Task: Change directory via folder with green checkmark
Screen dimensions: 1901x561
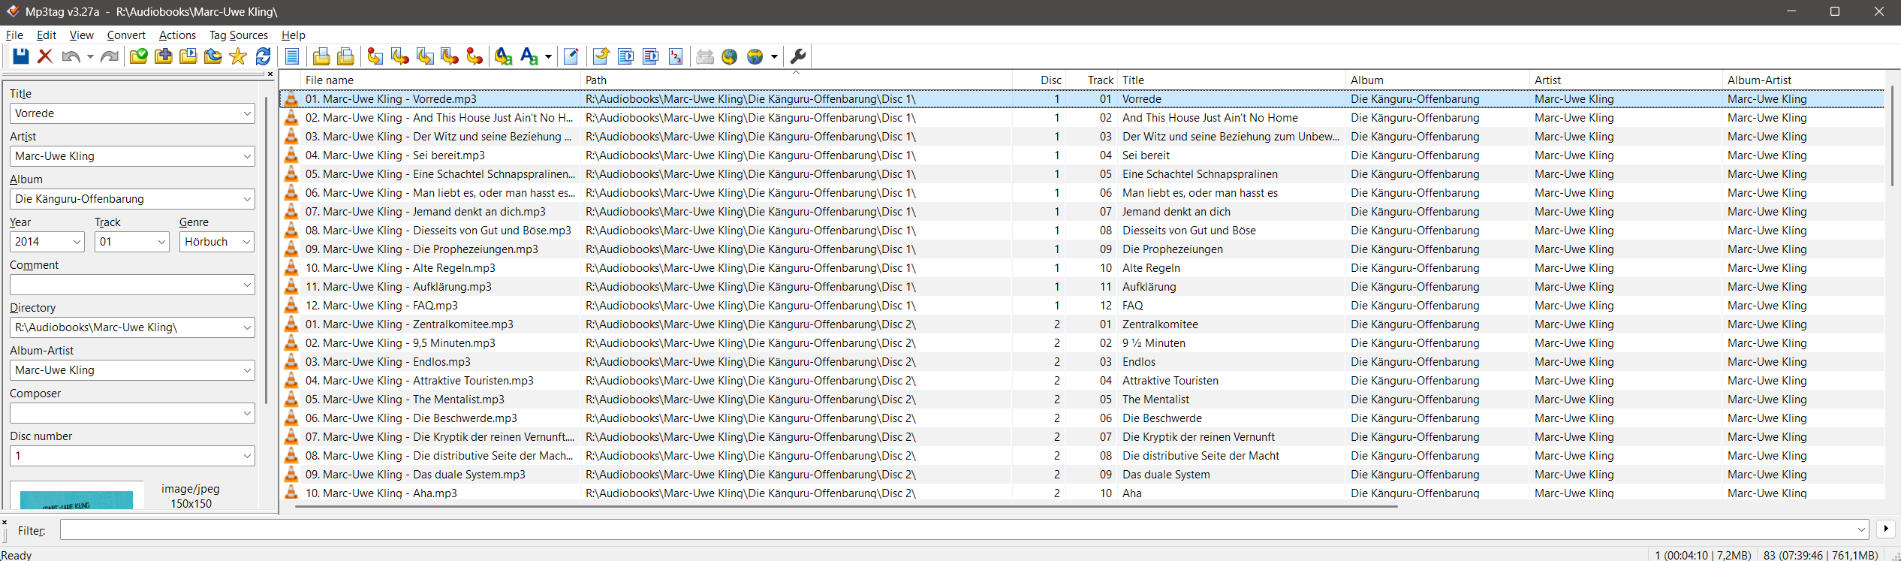Action: 139,56
